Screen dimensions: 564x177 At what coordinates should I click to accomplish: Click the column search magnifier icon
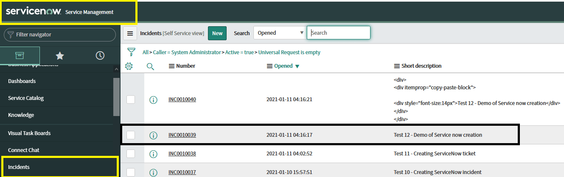pyautogui.click(x=150, y=66)
